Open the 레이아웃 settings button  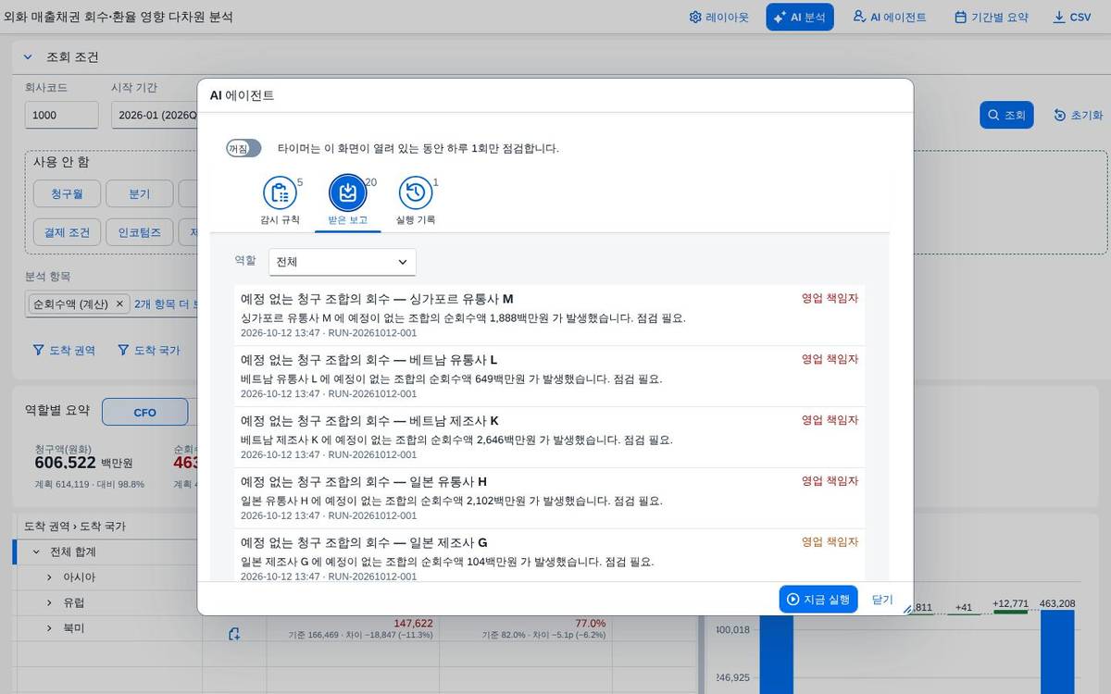coord(719,17)
